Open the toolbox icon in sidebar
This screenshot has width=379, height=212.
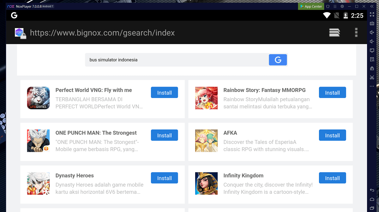click(x=372, y=68)
